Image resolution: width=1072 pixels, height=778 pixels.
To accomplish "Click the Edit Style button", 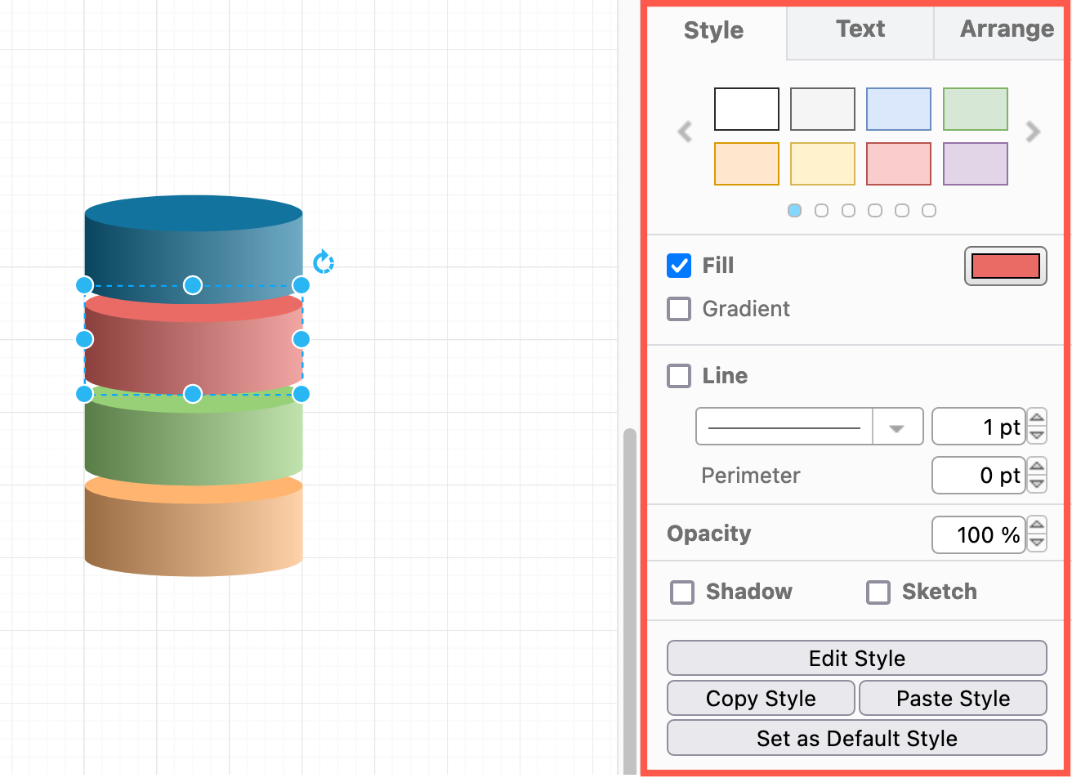I will point(856,659).
